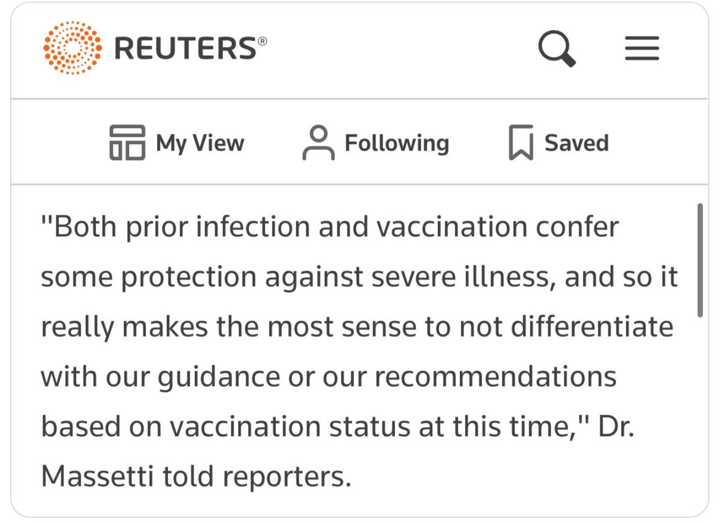
Task: Click the word "recommendations" in the quote
Action: coord(495,377)
